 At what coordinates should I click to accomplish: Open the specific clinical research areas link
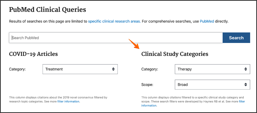(x=114, y=21)
